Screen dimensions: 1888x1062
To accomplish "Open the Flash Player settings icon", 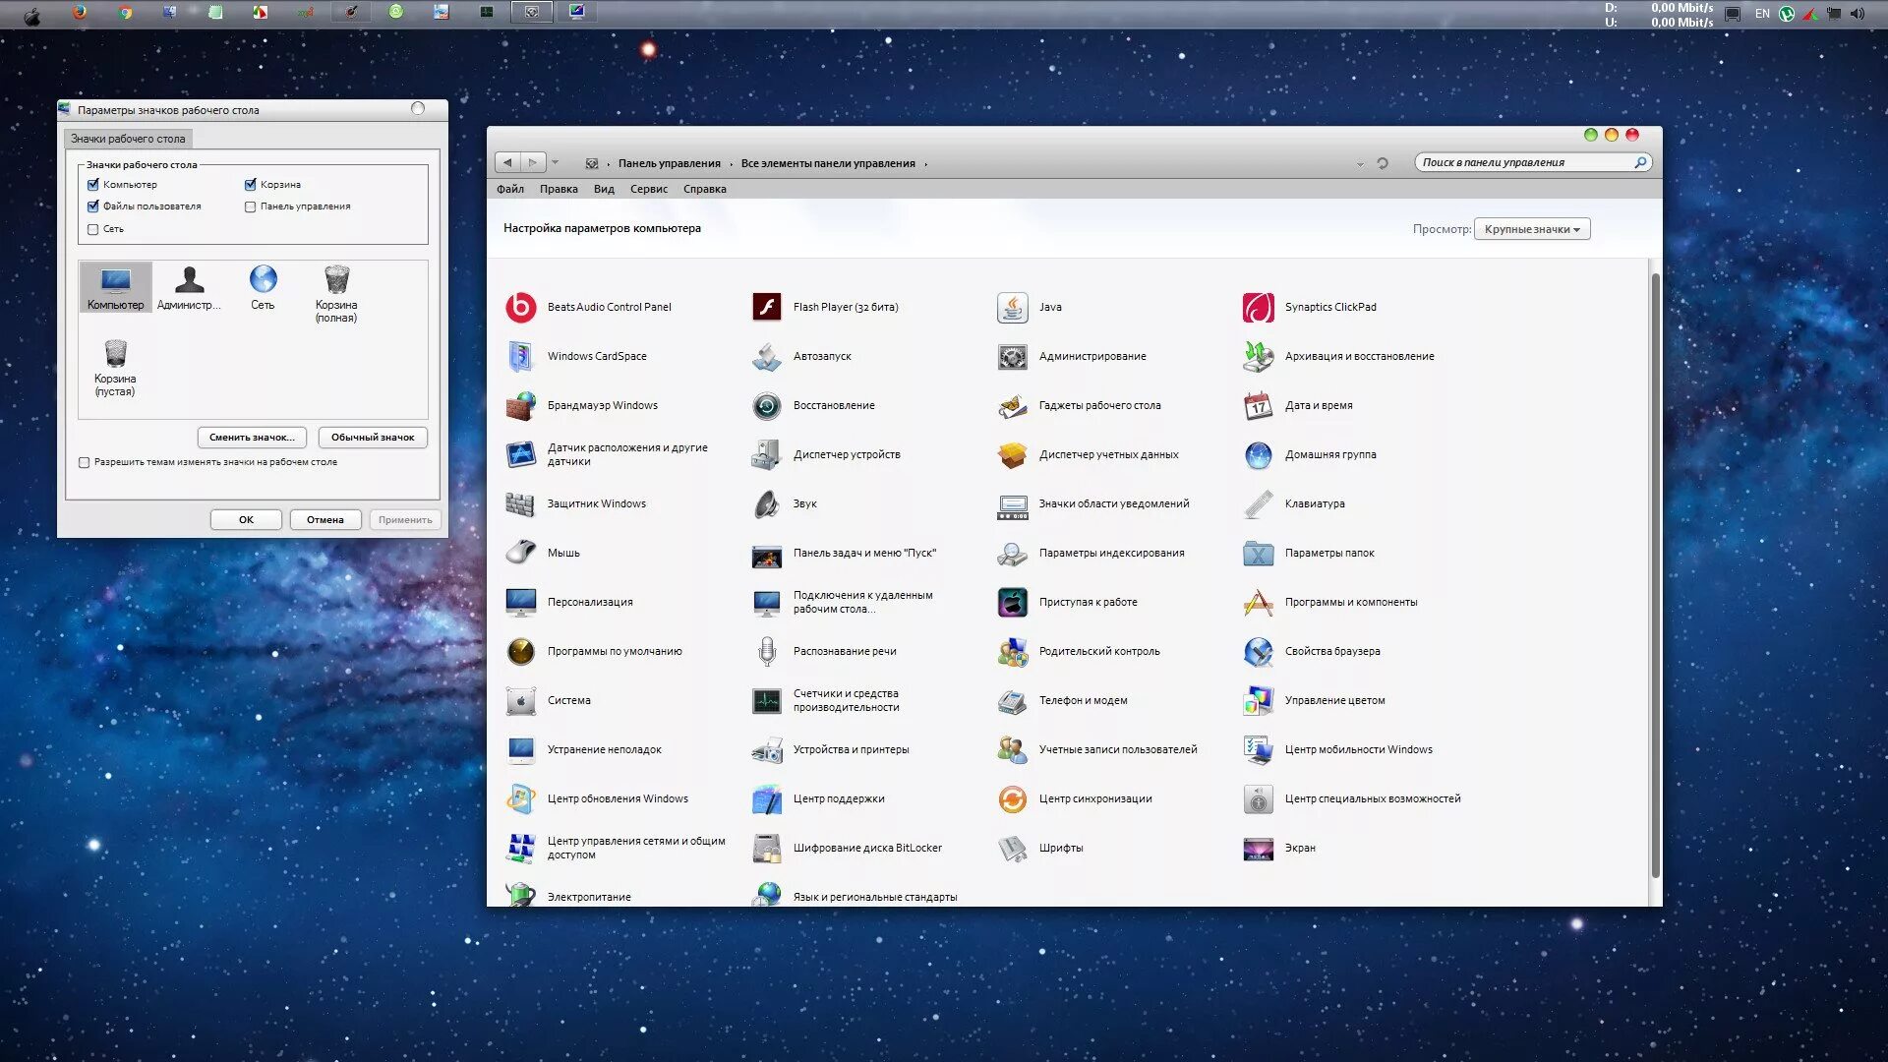I will click(766, 307).
